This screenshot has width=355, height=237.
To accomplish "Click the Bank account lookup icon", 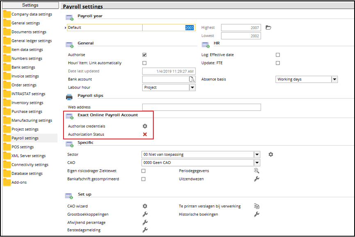I will 192,79.
